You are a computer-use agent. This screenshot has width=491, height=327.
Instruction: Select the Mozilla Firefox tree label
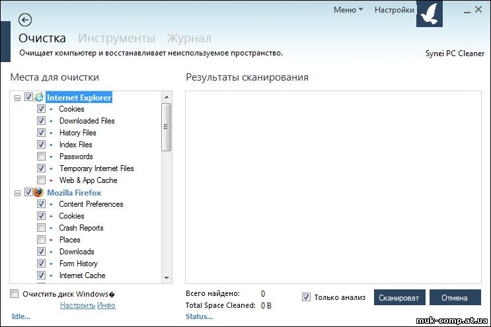(x=74, y=193)
